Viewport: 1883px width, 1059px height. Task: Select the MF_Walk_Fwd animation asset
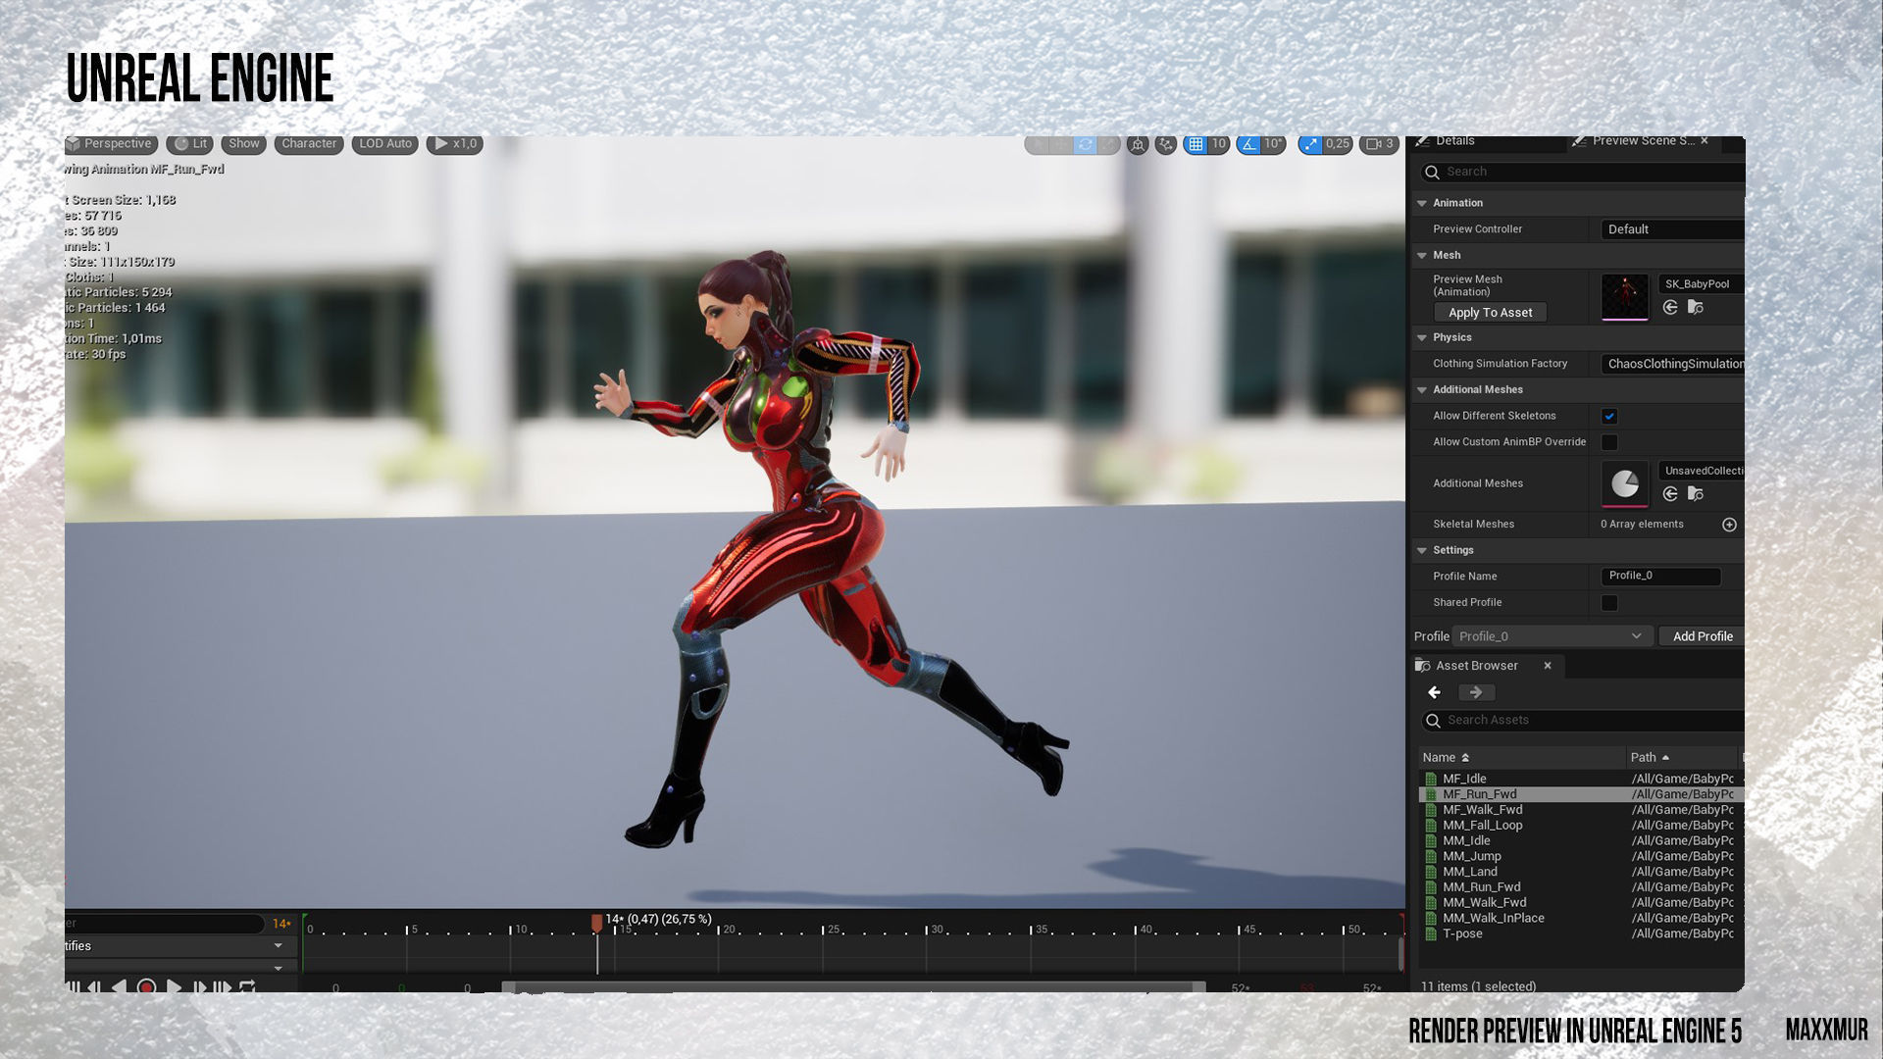pos(1482,810)
